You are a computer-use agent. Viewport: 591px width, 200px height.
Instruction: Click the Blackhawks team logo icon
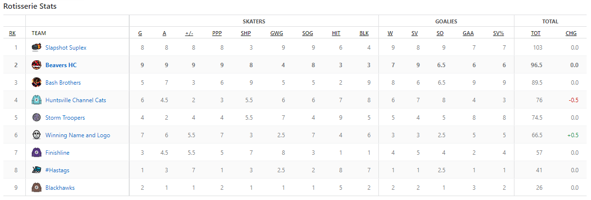pyautogui.click(x=36, y=188)
